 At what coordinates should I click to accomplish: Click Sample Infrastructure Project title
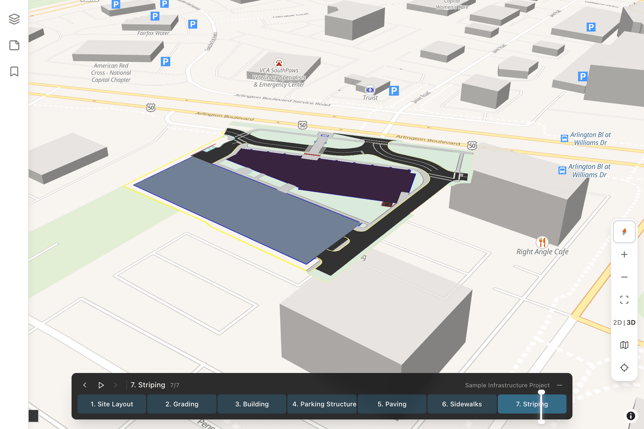click(x=507, y=385)
